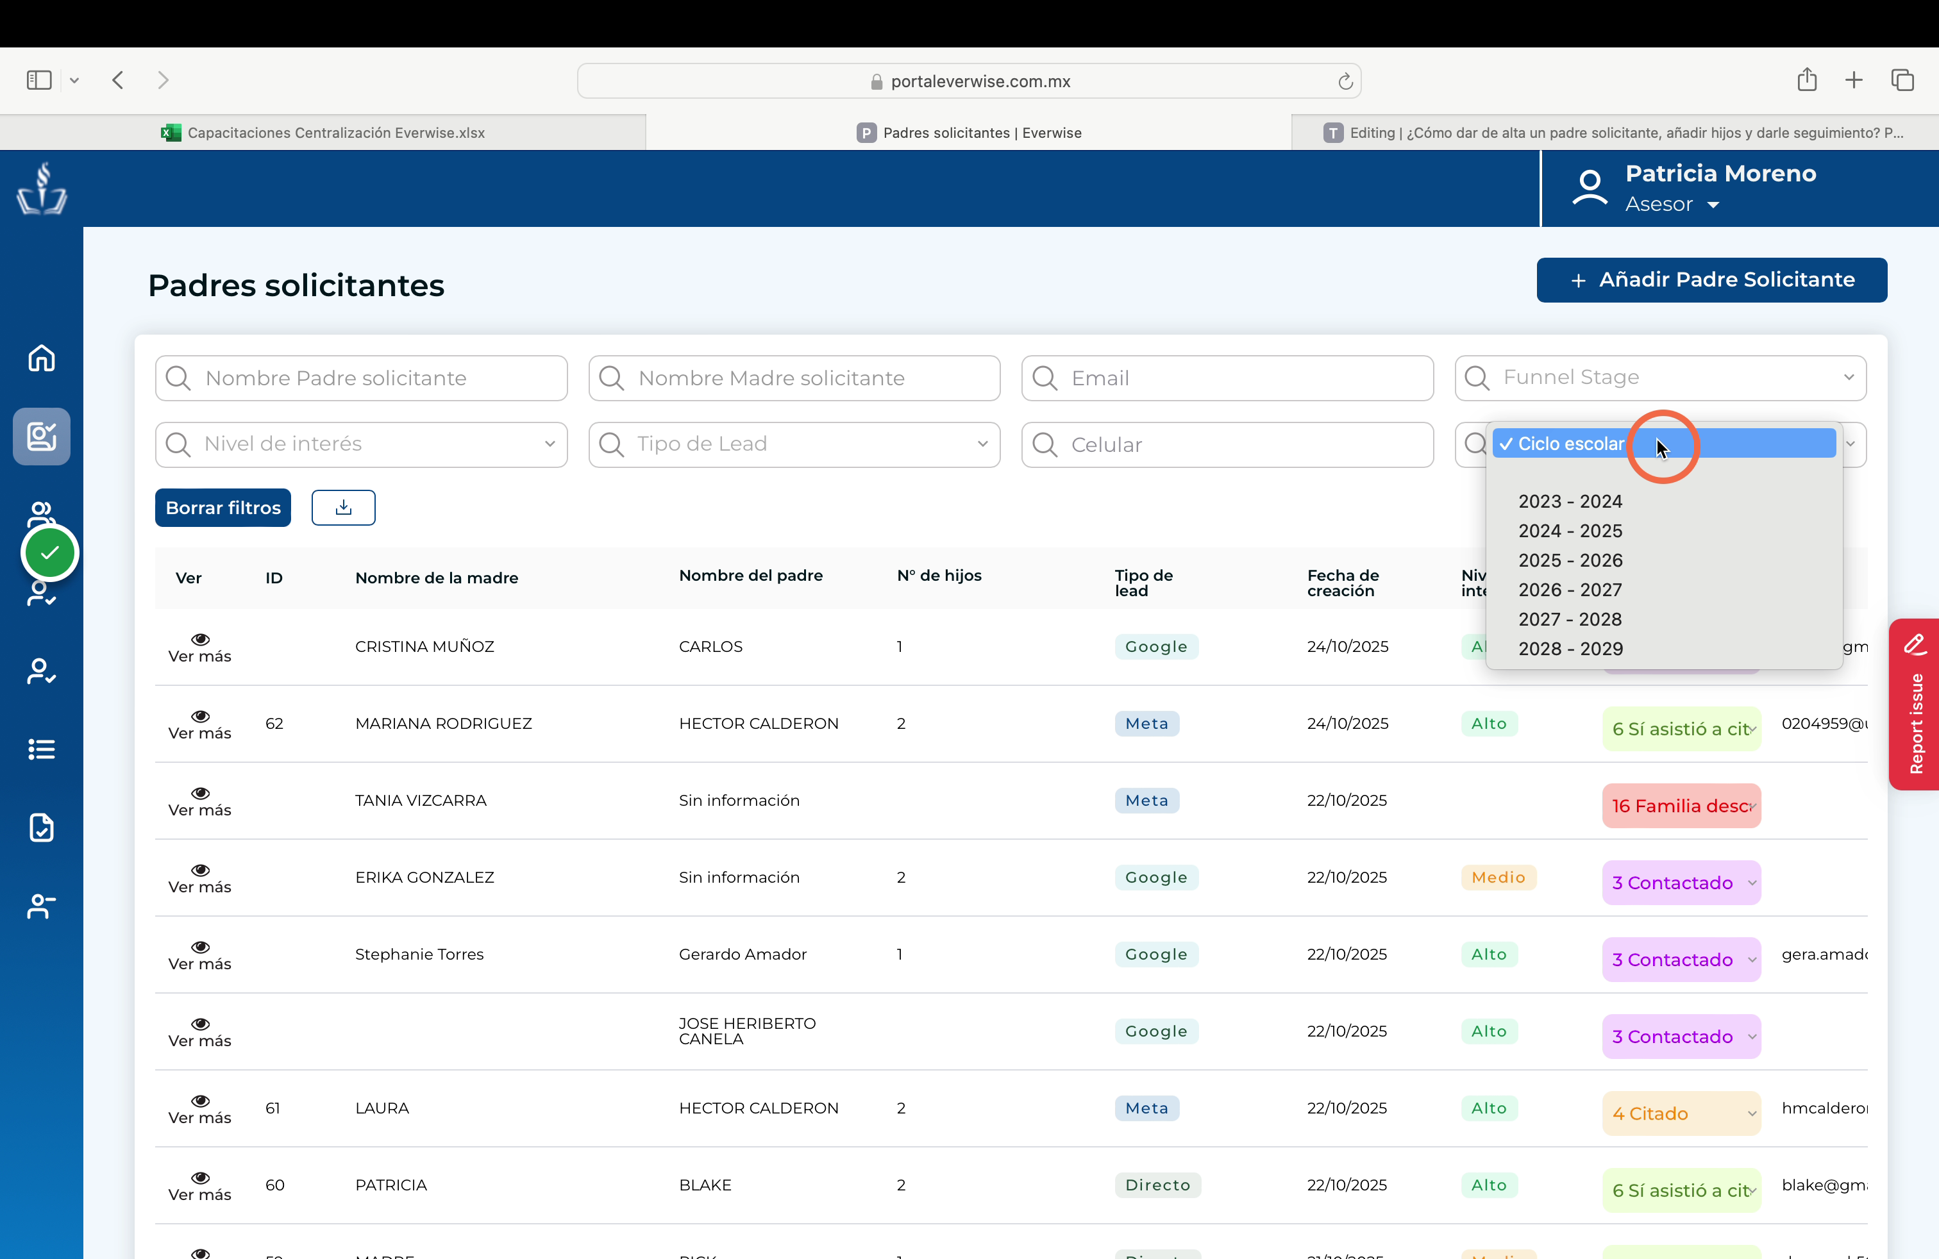This screenshot has width=1939, height=1259.
Task: Choose 2025 - 2026 school cycle option
Action: [x=1570, y=560]
